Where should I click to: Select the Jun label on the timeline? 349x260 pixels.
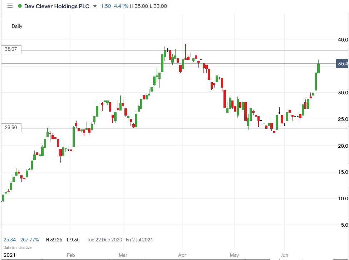(285, 255)
